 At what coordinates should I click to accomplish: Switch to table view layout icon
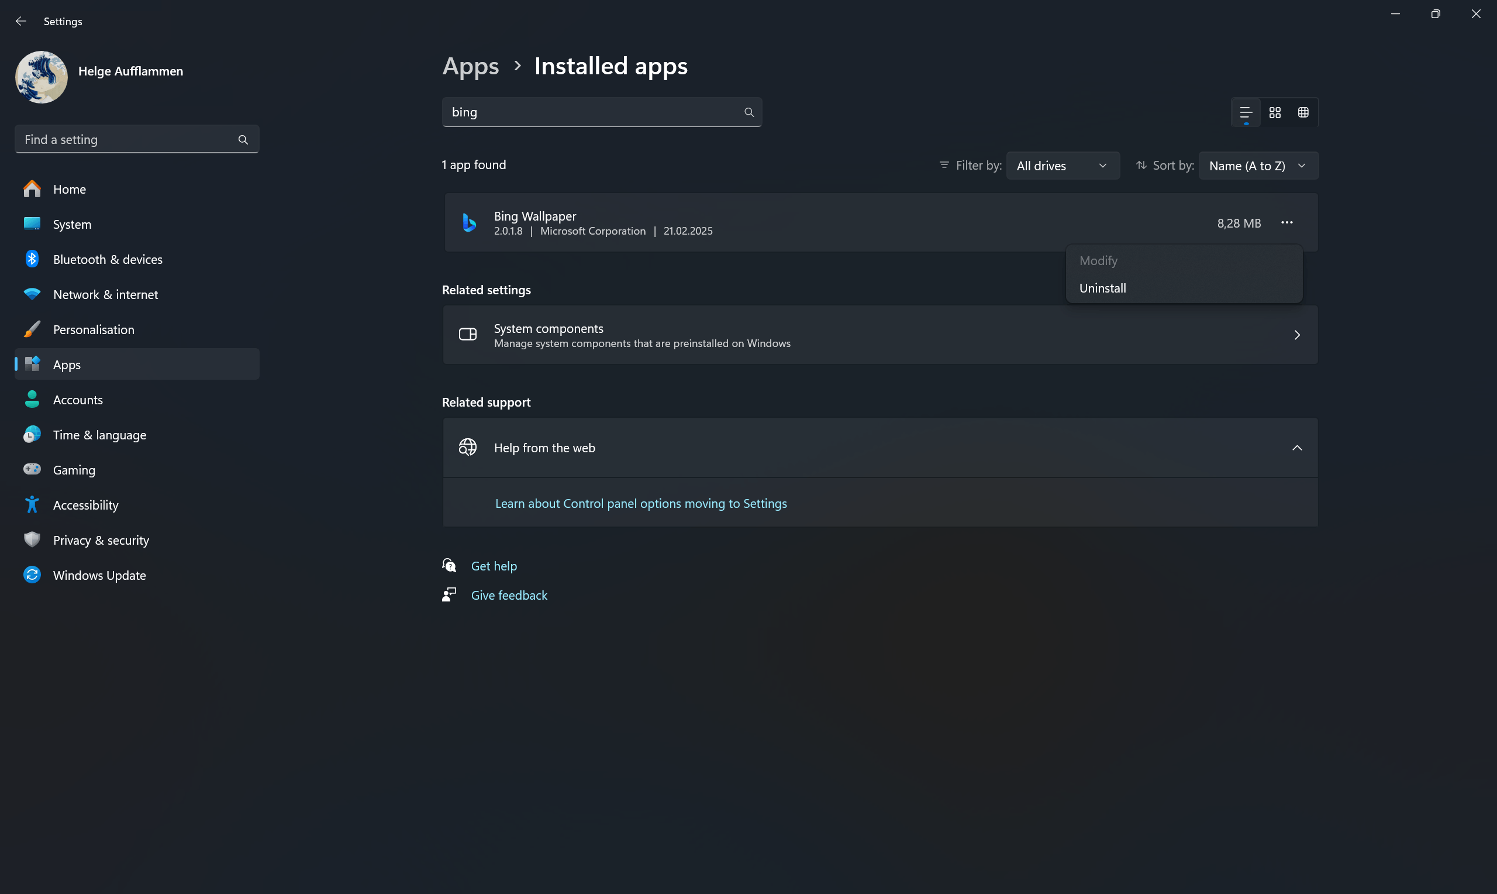(x=1303, y=113)
